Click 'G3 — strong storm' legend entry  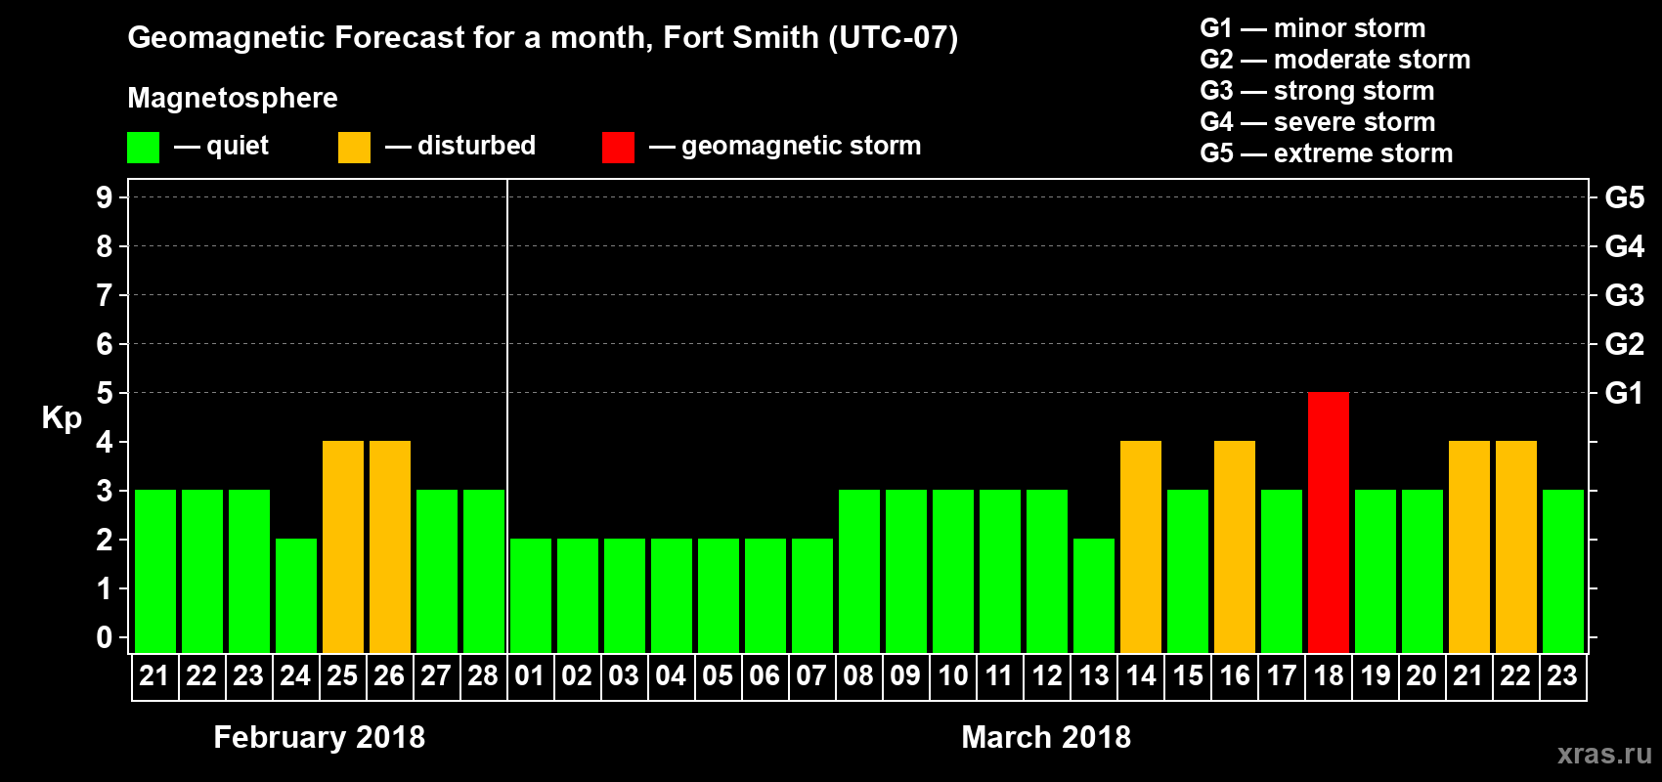(1317, 91)
